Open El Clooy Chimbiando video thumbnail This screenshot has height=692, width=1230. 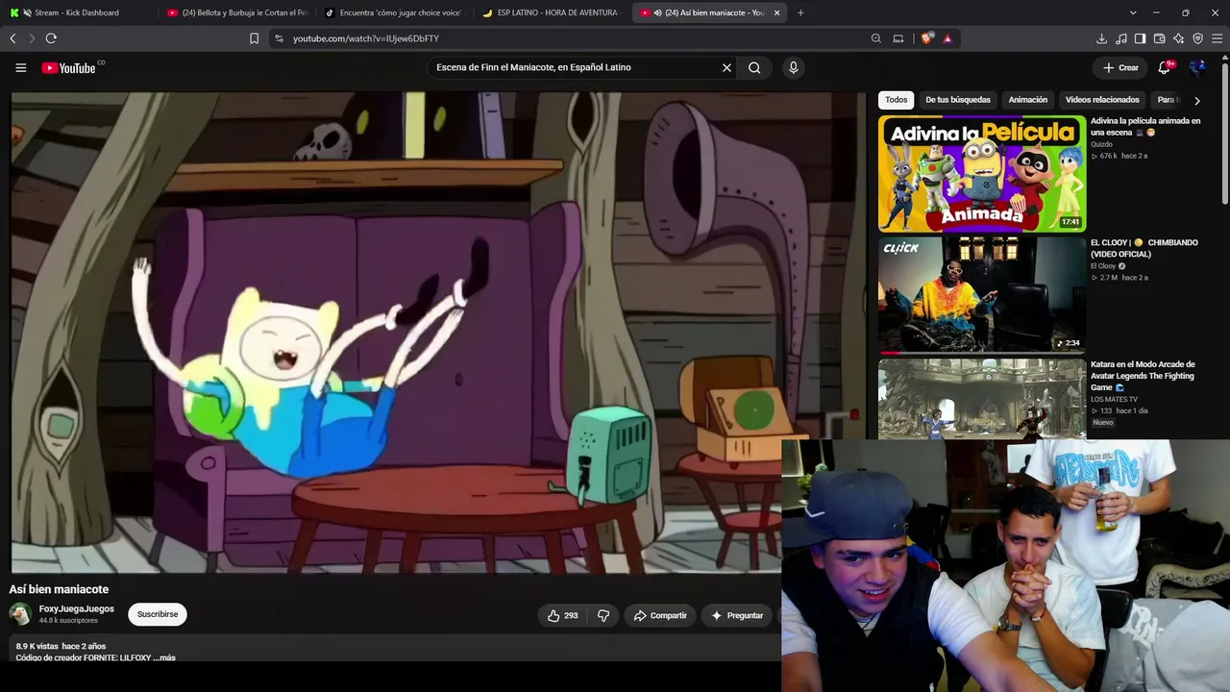[x=982, y=295]
